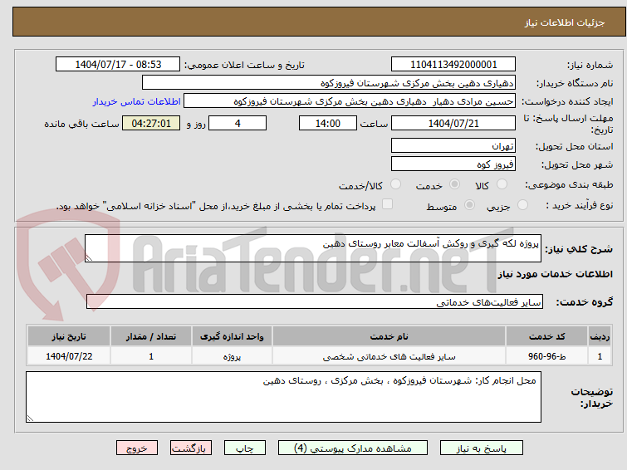Open مشاهده مدارک پیوستی (4) attachments
The height and width of the screenshot is (470, 627).
point(353,448)
